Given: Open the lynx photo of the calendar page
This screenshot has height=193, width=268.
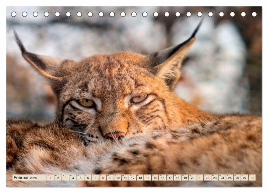Looking at the screenshot, I should tap(134, 96).
